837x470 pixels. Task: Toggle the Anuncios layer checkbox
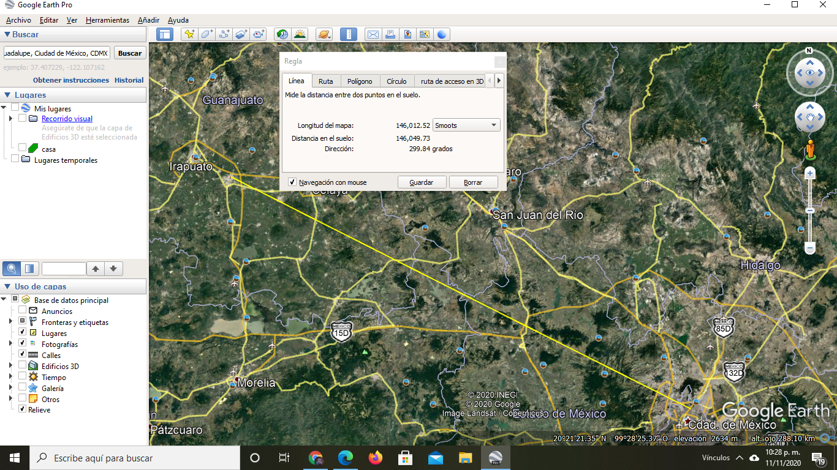[x=22, y=311]
